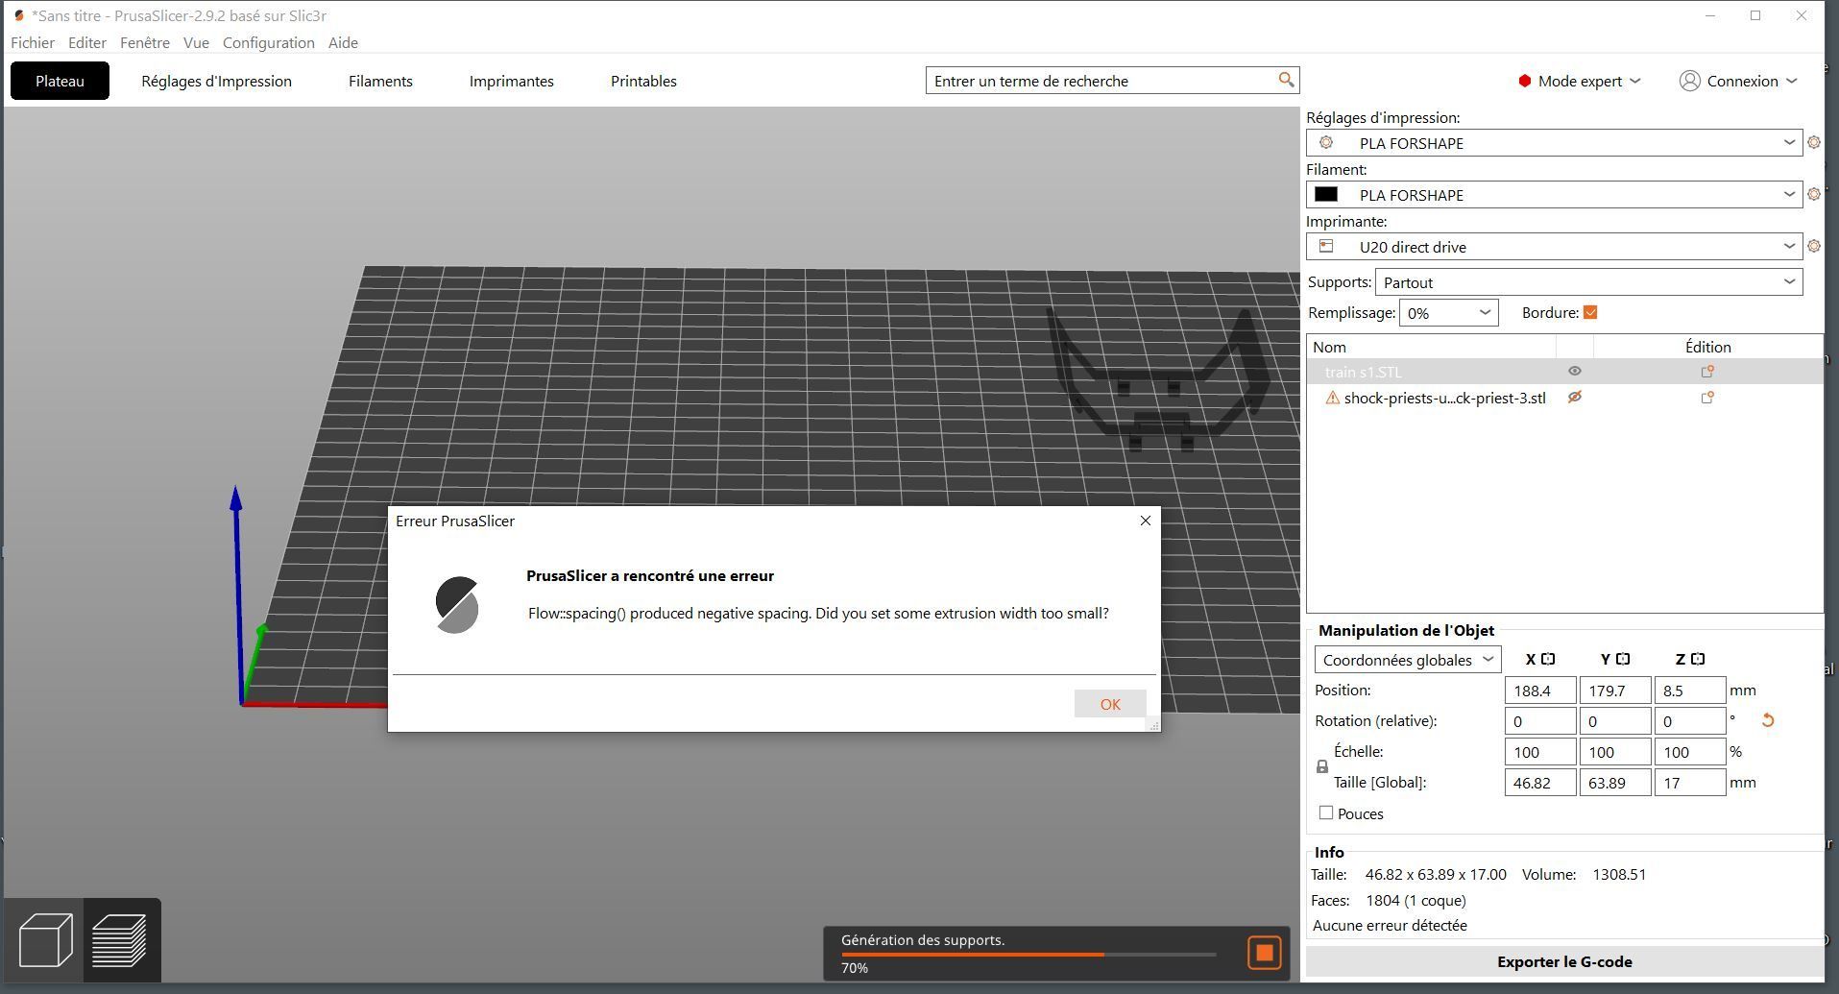
Task: Click the search term input field
Action: point(1101,81)
